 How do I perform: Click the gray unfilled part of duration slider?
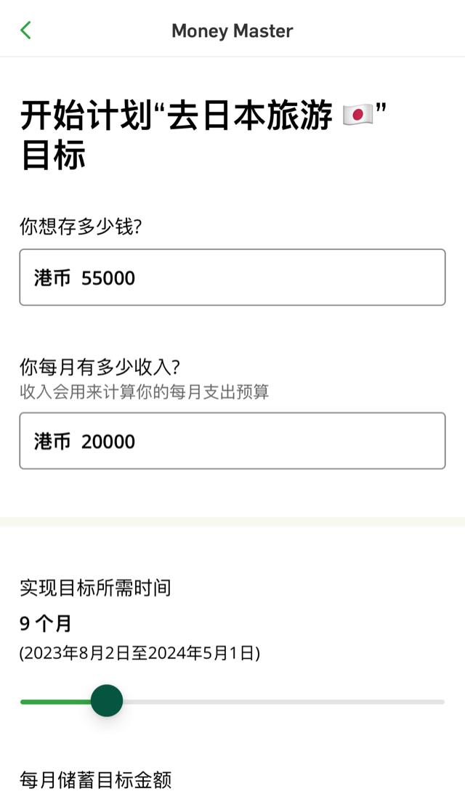(x=283, y=702)
